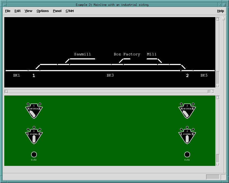
Task: Click the Box Factory label
Action: [127, 54]
